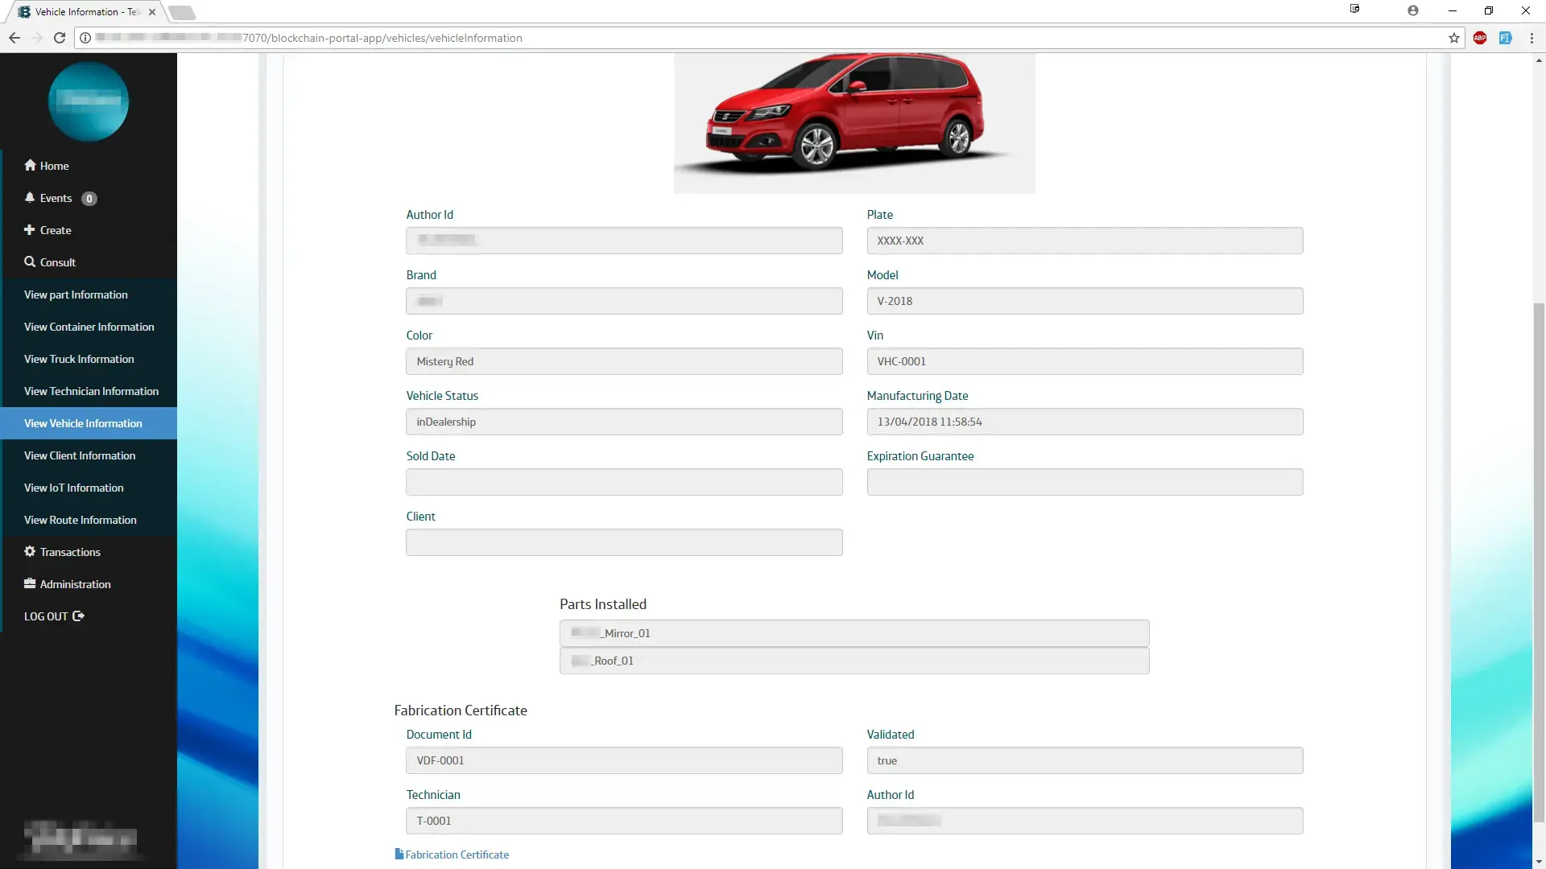Open Transactions via the gear icon

tap(30, 551)
